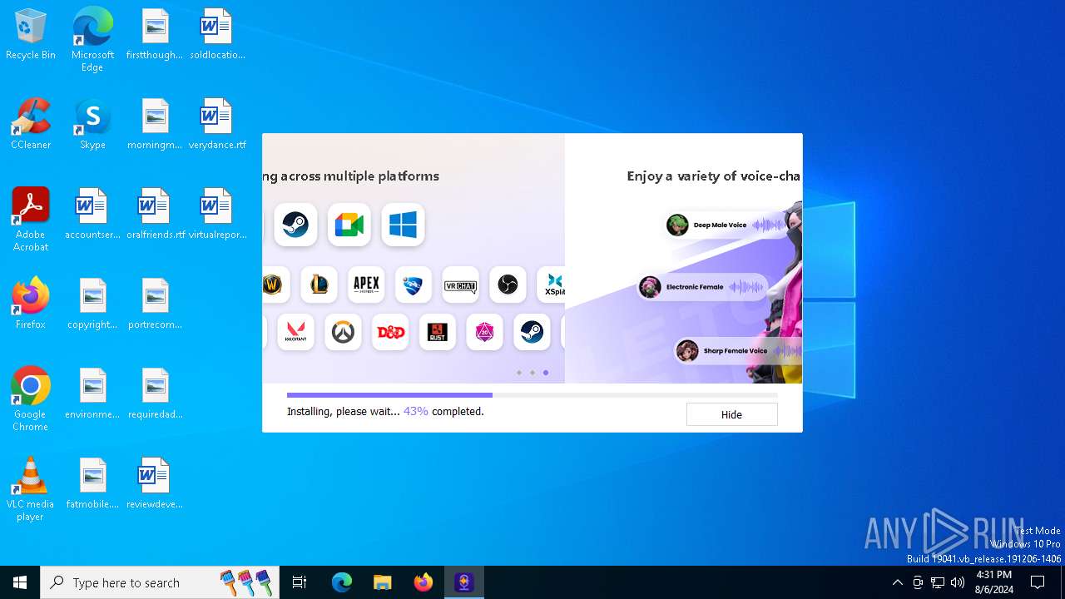This screenshot has width=1065, height=599.
Task: Click the Hide button in installer
Action: point(731,414)
